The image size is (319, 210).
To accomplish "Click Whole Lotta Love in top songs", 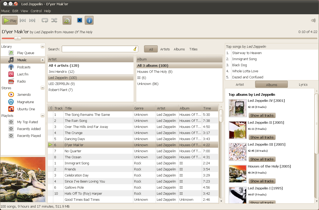I will point(245,71).
